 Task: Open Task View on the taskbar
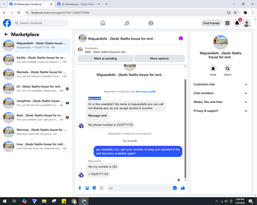(x=14, y=201)
